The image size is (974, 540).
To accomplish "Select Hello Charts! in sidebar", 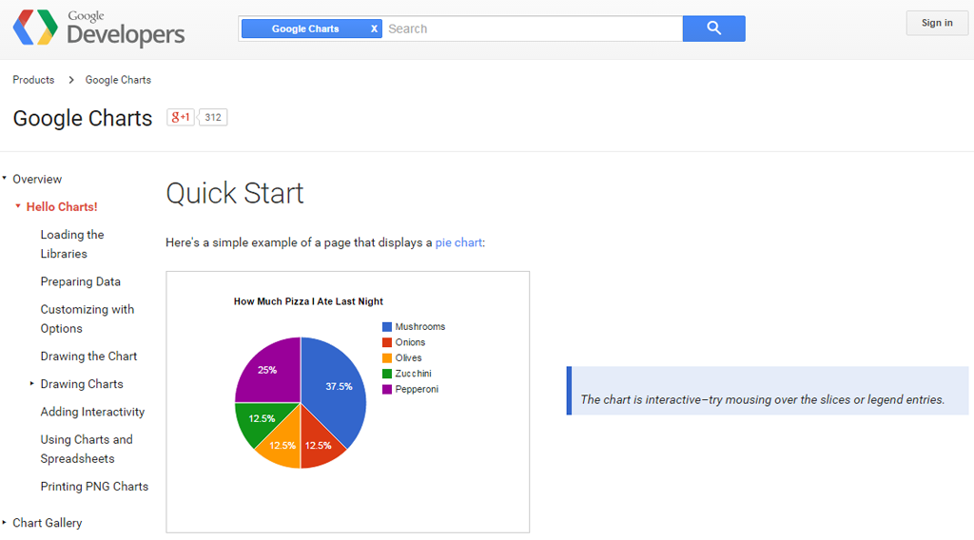I will tap(62, 207).
